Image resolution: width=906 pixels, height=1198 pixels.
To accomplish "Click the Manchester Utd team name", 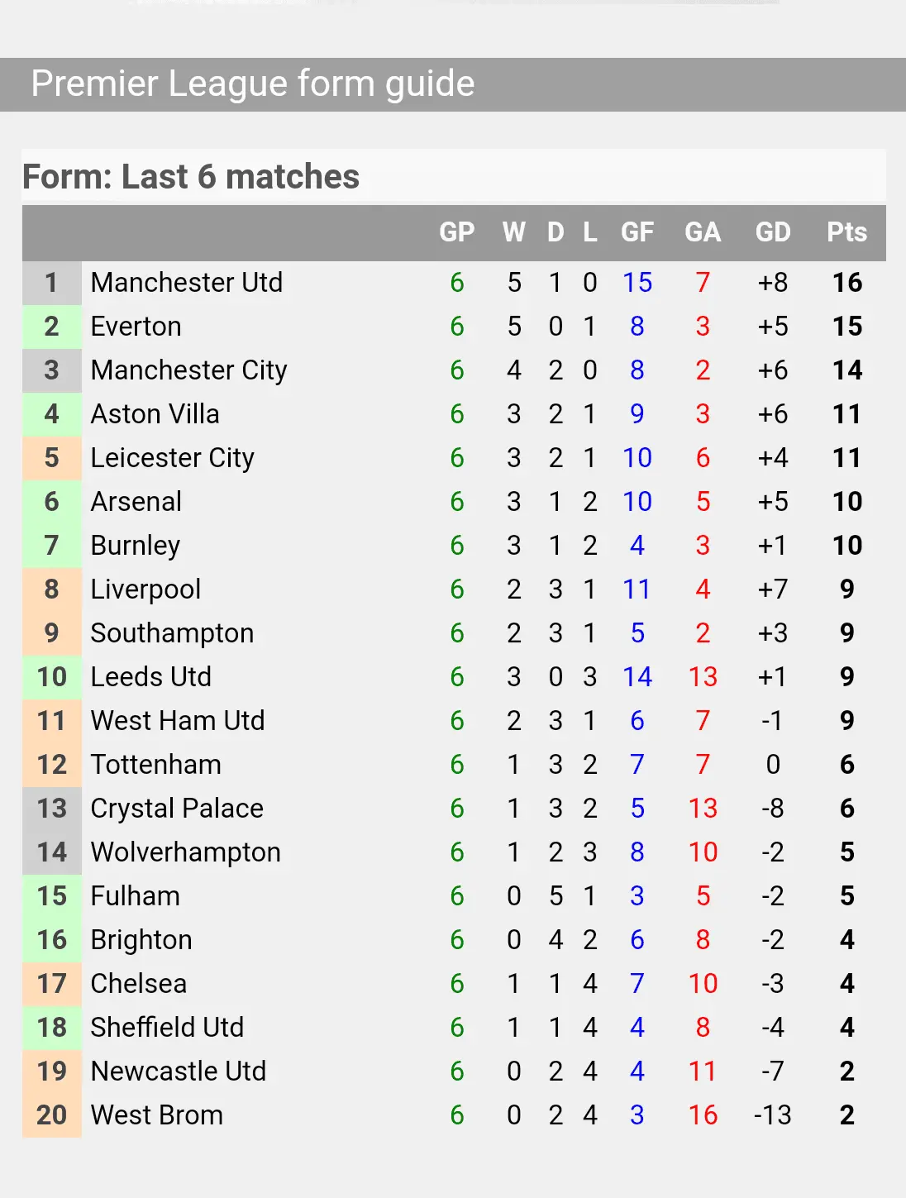I will [x=187, y=283].
